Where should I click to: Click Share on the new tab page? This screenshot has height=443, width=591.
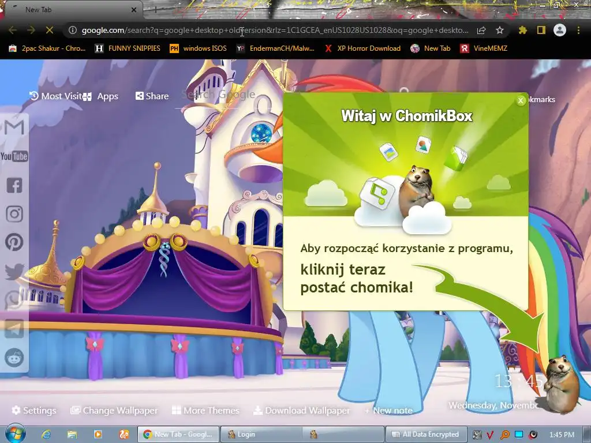point(152,96)
